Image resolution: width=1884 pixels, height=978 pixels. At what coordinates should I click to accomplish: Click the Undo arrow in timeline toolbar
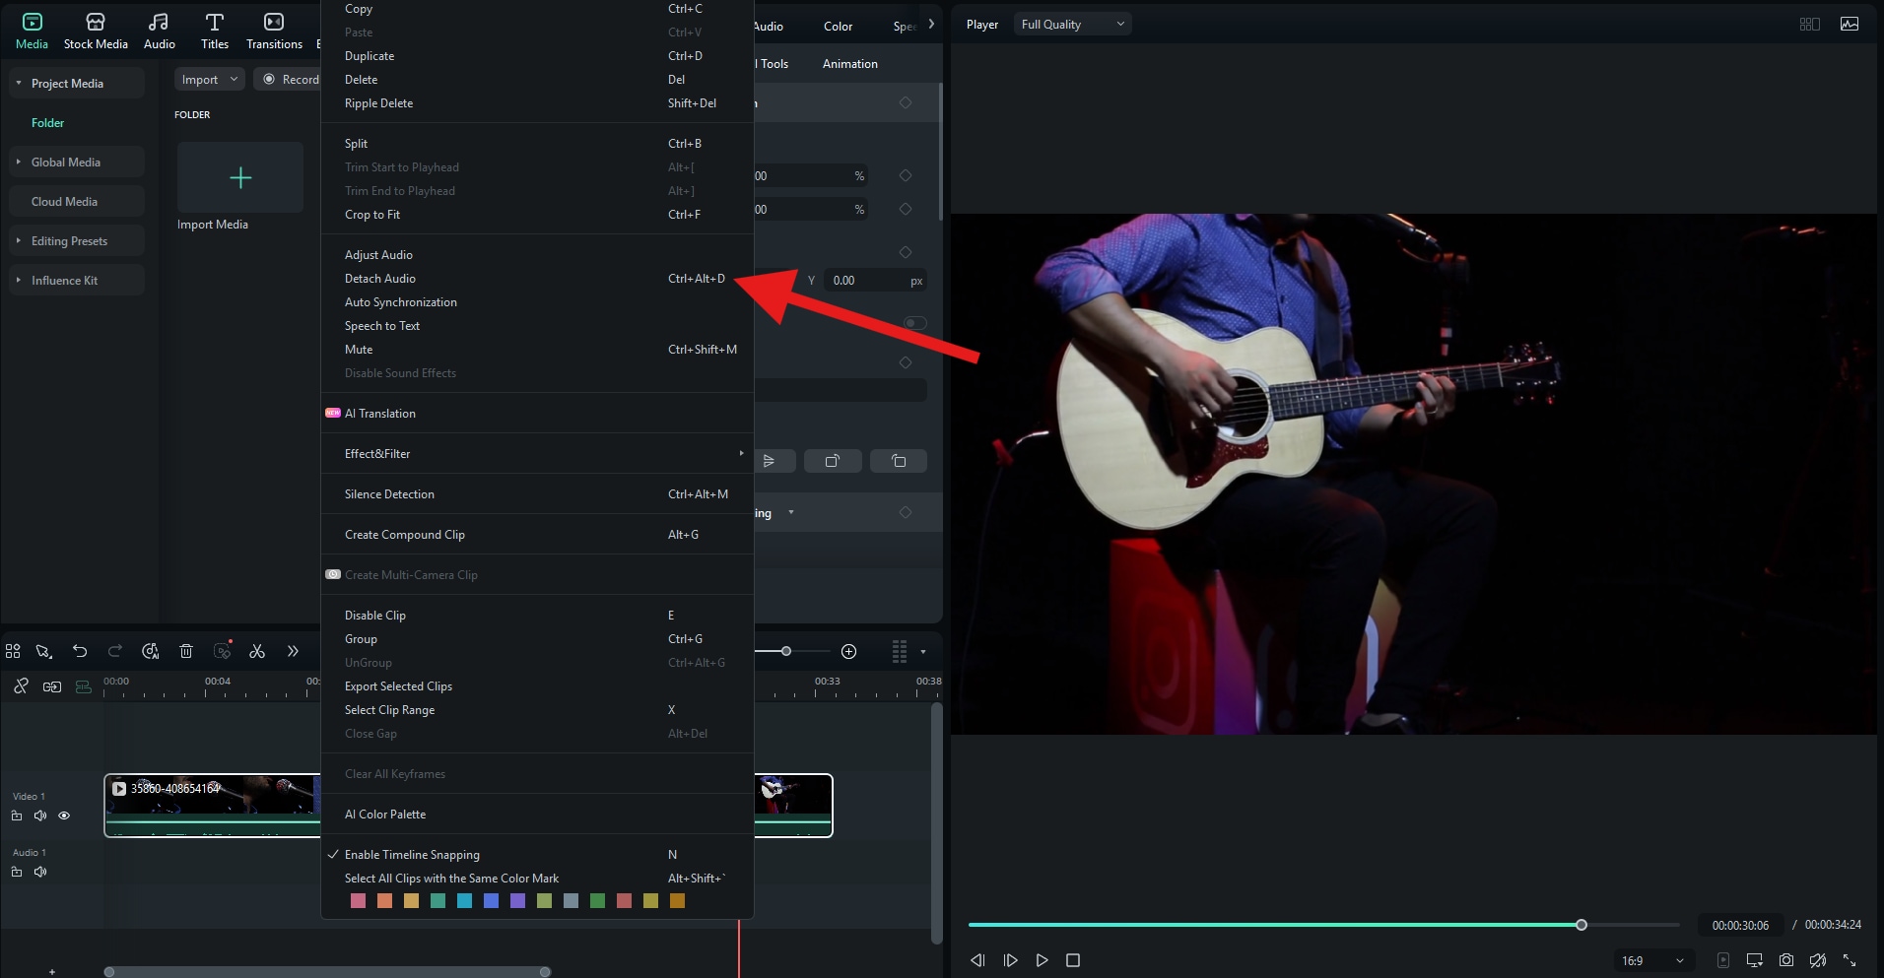[x=80, y=651]
